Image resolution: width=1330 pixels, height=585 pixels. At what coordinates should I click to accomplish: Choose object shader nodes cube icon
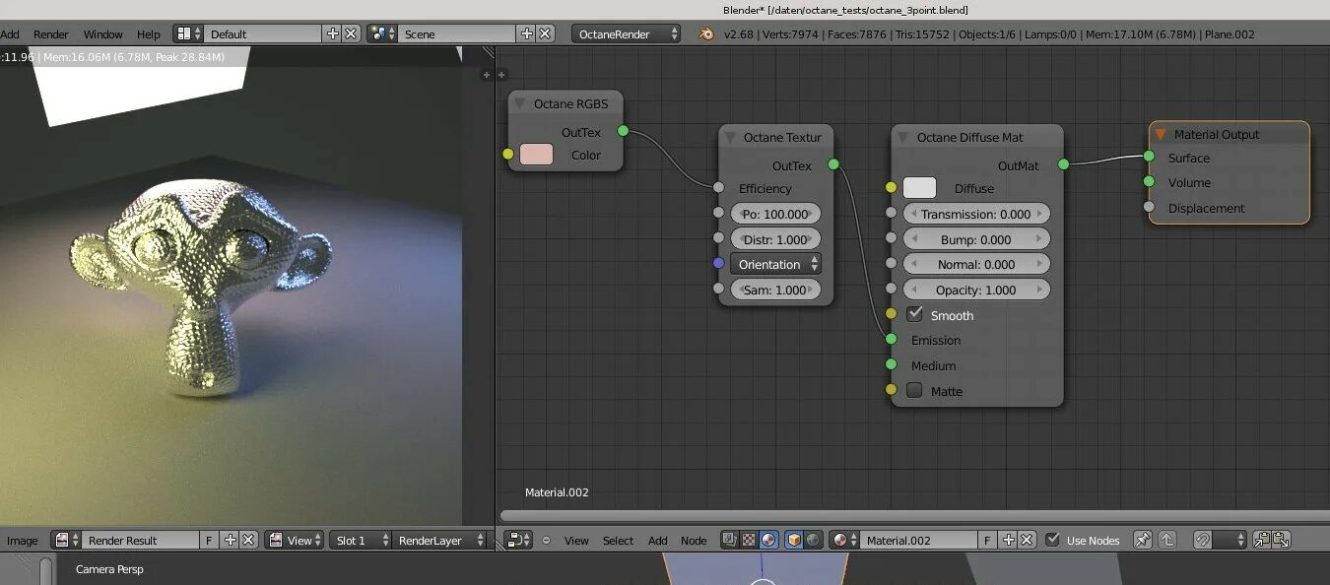(x=794, y=540)
